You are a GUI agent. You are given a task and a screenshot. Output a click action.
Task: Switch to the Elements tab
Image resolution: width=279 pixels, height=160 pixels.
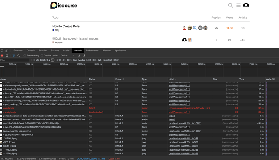coord(18,51)
